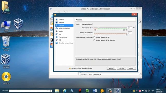Open File Explorer from the taskbar
Image resolution: width=166 pixels, height=93 pixels.
(x=57, y=91)
